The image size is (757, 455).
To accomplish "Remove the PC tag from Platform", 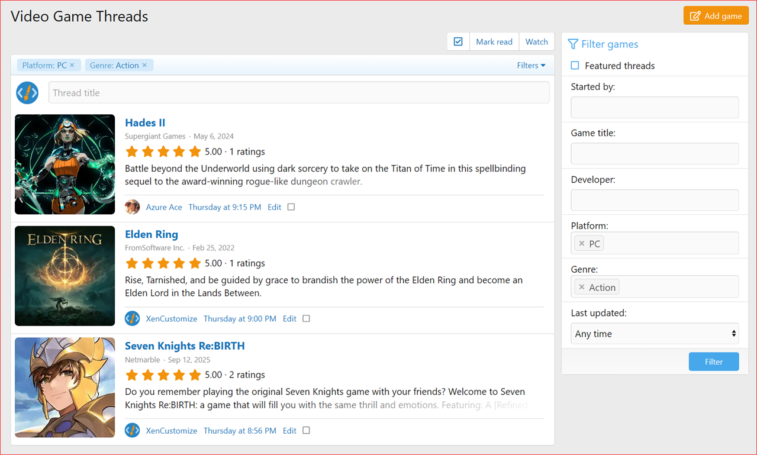I will click(x=581, y=243).
